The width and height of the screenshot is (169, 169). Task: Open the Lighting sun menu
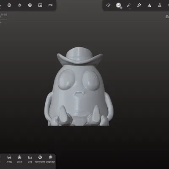(x=19, y=5)
